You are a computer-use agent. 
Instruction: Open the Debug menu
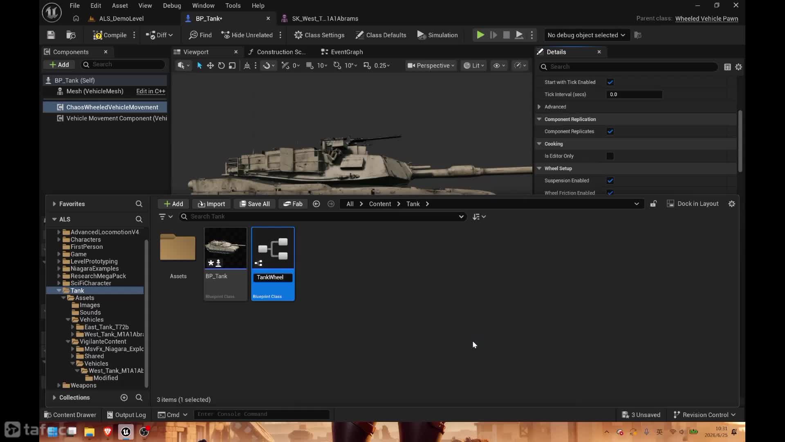tap(172, 6)
